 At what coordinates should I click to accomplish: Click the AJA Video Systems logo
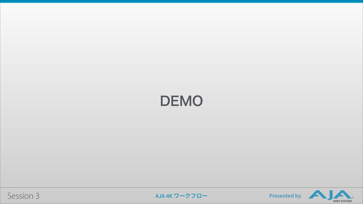(x=331, y=196)
